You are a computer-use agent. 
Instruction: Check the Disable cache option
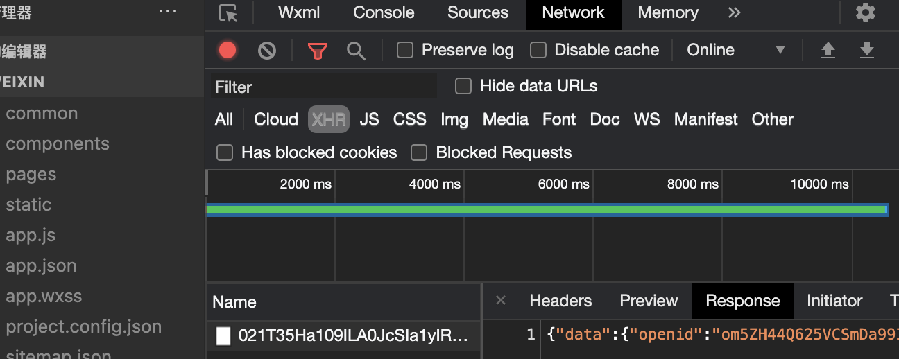coord(538,50)
